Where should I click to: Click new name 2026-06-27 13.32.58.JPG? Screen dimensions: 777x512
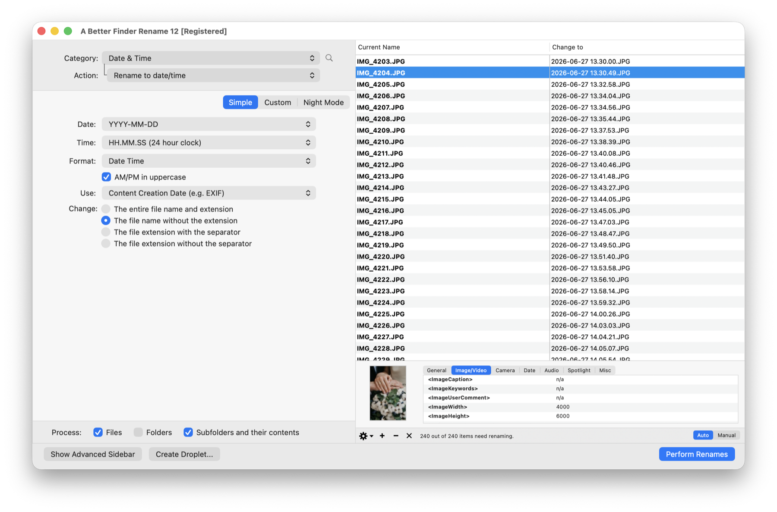click(x=591, y=85)
